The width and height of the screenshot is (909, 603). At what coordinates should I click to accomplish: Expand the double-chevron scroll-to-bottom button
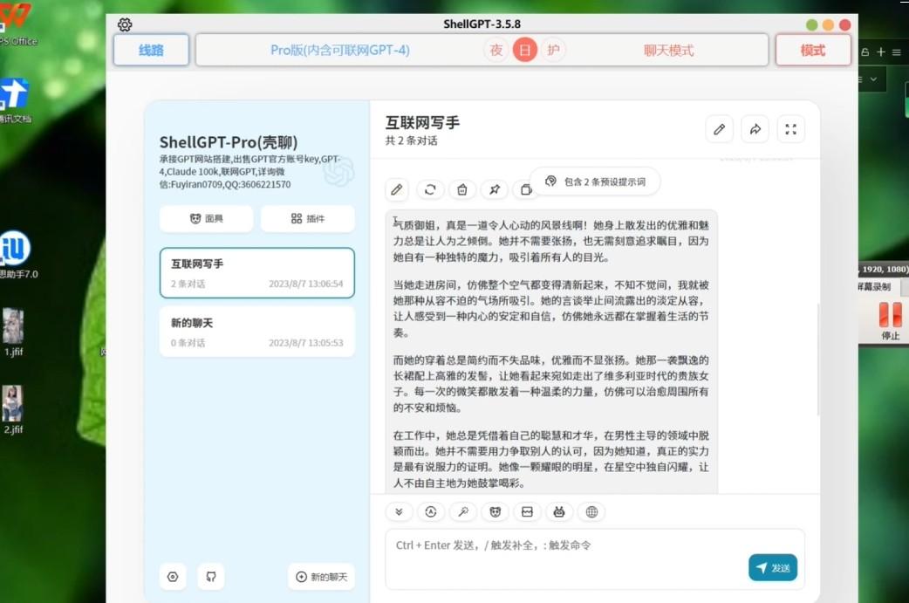pyautogui.click(x=399, y=512)
